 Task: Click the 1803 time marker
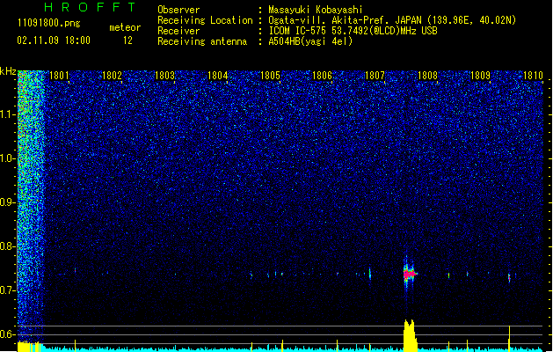(164, 76)
